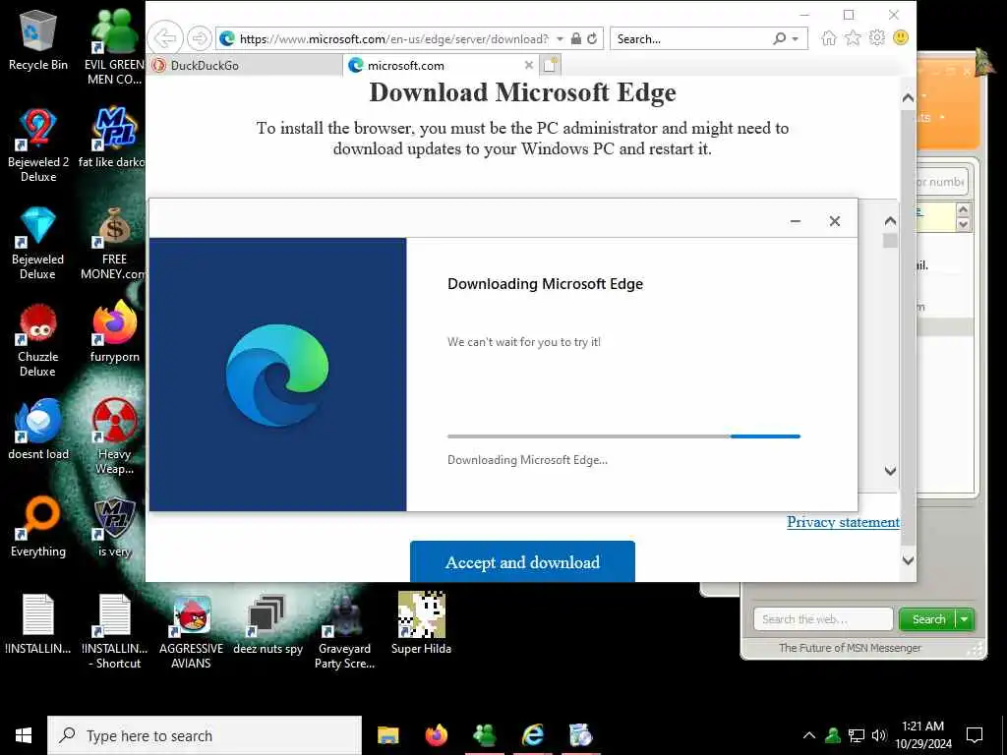Open the !INSTALLIN... - Shortcut file
Image resolution: width=1007 pixels, height=755 pixels.
tap(114, 632)
